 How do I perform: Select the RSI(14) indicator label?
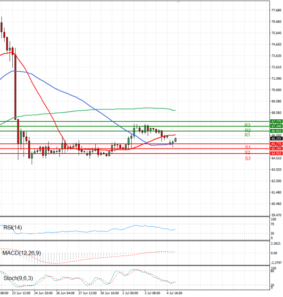13,228
